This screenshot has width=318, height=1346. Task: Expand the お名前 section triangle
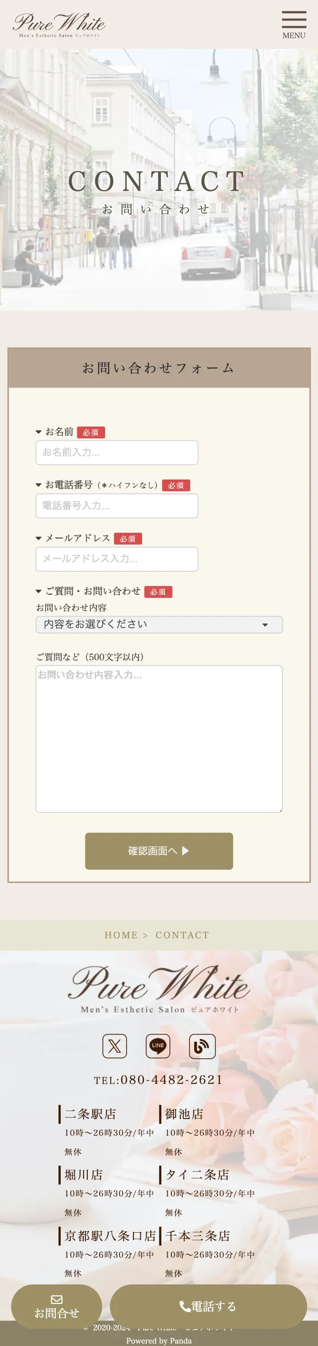39,432
